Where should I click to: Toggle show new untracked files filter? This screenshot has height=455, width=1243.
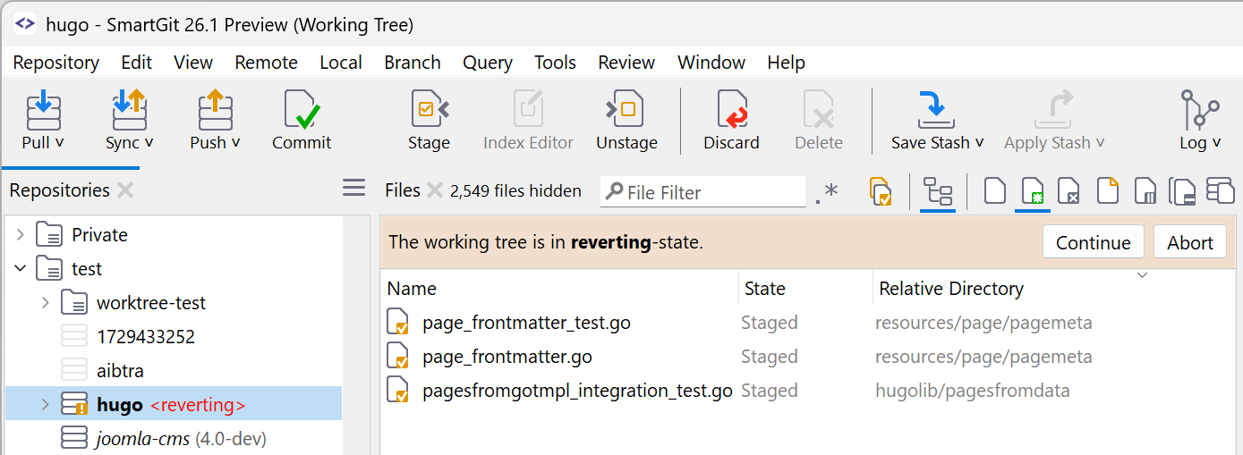pos(1032,191)
